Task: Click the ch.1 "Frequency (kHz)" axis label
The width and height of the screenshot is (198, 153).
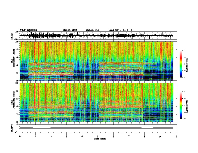Action: coord(14,58)
